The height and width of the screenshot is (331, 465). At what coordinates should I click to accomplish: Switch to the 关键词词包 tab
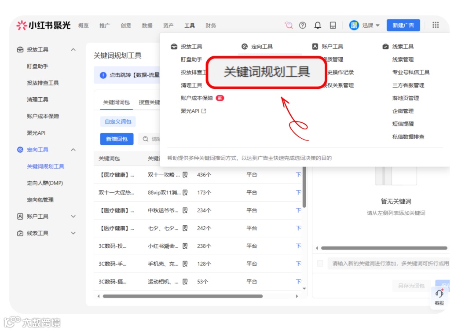[x=116, y=102]
